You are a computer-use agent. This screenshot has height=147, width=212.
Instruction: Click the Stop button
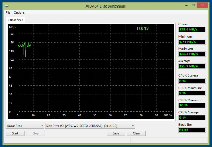[x=36, y=133]
